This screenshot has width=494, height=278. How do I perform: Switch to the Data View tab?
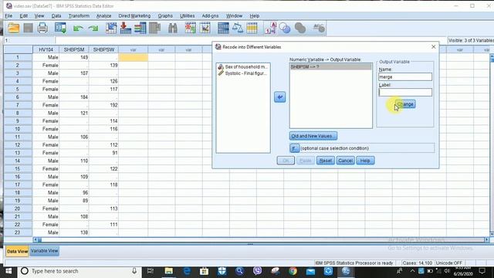(17, 252)
